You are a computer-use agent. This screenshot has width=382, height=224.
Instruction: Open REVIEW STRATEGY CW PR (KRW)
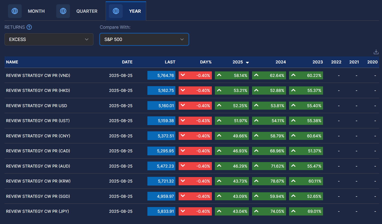38,181
